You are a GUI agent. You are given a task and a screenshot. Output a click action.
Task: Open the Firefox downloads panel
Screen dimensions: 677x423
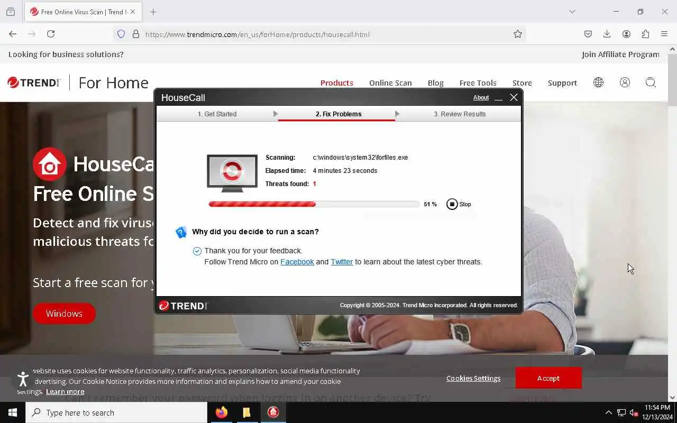(x=607, y=34)
